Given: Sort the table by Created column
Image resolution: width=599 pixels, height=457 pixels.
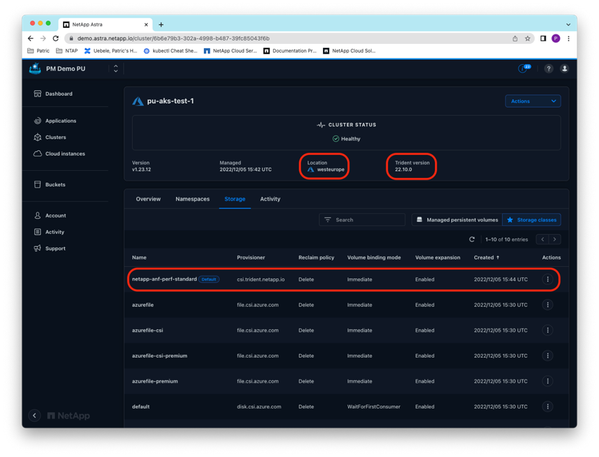Looking at the screenshot, I should [487, 258].
